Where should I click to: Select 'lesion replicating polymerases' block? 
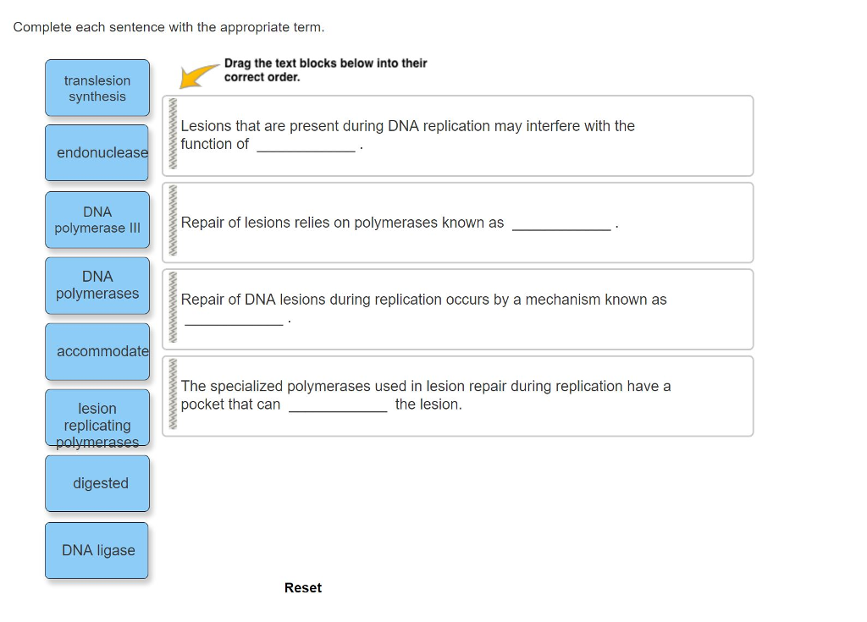pos(97,418)
